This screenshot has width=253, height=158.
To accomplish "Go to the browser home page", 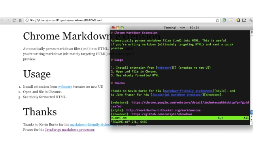I will pyautogui.click(x=20, y=20).
